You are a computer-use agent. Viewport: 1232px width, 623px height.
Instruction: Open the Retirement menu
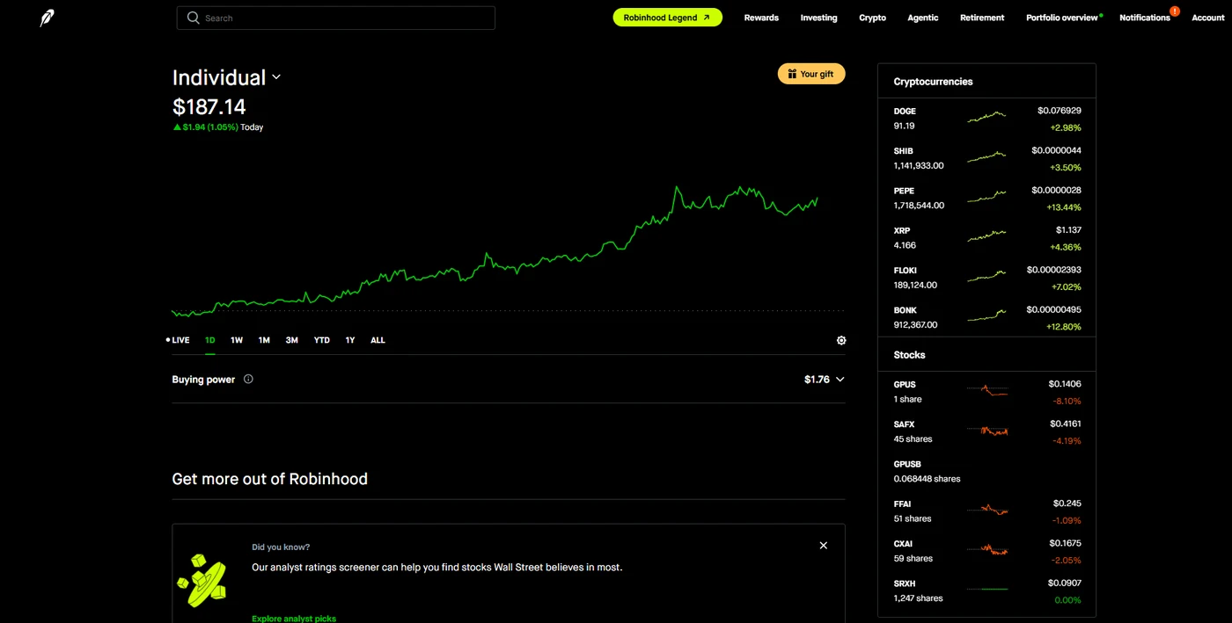[x=982, y=18]
